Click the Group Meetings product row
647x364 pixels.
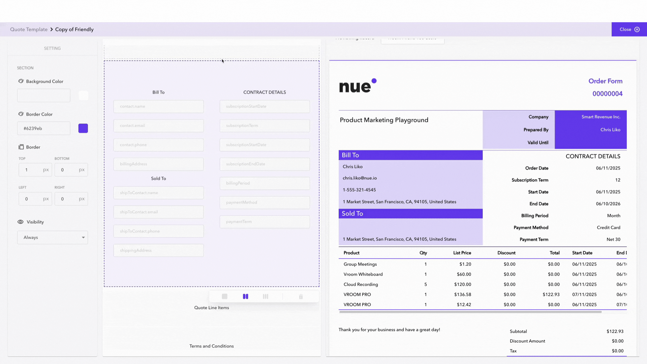(x=483, y=264)
